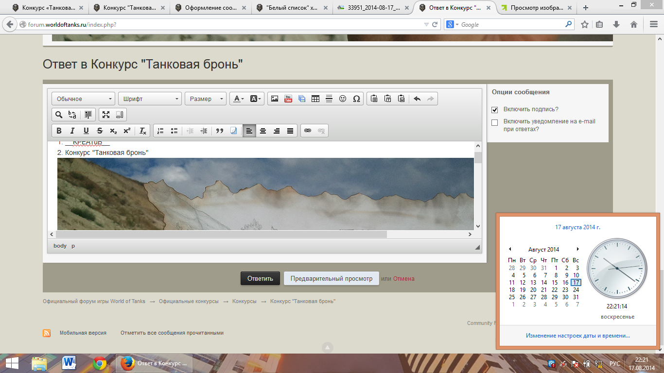The width and height of the screenshot is (664, 373).
Task: Open text color picker dropdown
Action: 238,99
